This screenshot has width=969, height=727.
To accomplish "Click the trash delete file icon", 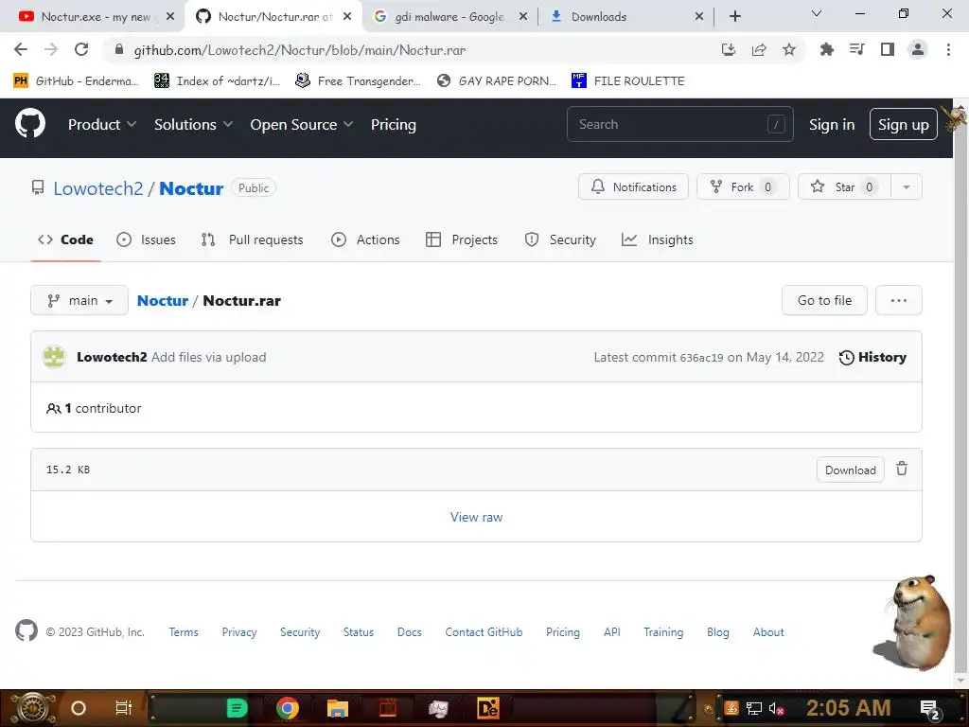I will click(902, 470).
